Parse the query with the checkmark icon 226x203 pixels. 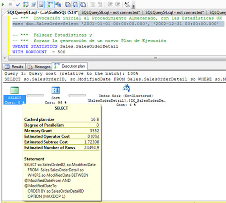tap(18, 5)
